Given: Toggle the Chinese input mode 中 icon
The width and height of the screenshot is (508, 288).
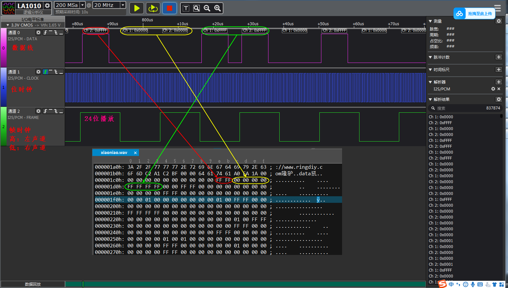Looking at the screenshot, I should [x=451, y=284].
